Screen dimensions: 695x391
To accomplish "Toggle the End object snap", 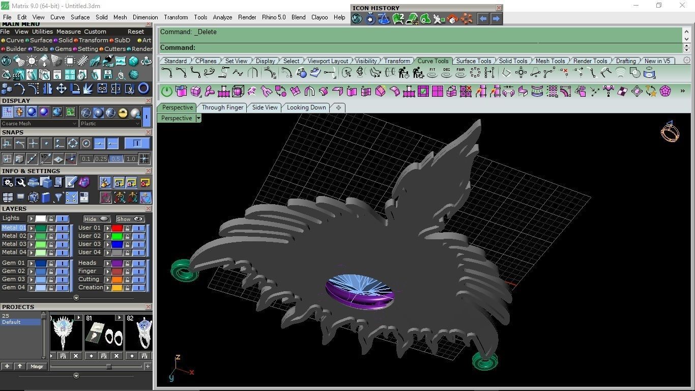I will 113,144.
